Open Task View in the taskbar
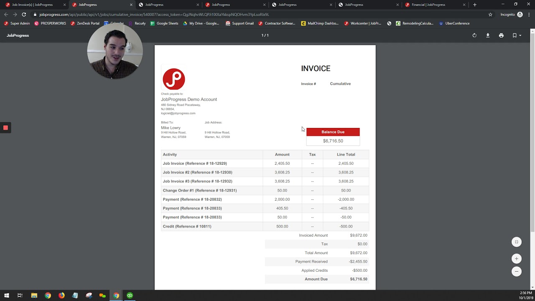The image size is (535, 301). 20,295
